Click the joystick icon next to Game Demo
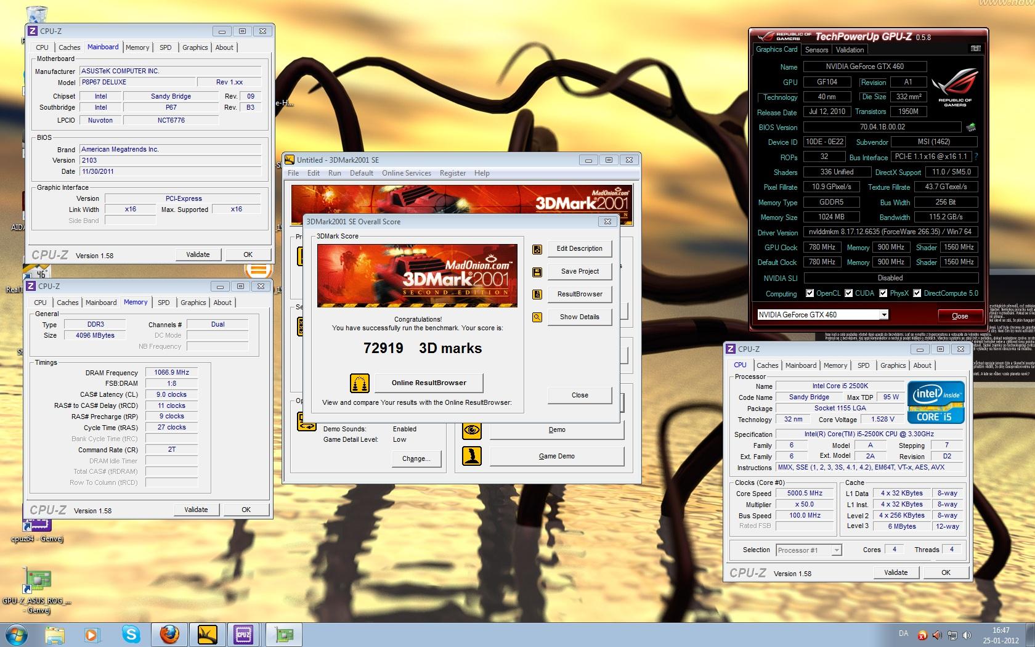This screenshot has width=1035, height=647. [x=472, y=456]
